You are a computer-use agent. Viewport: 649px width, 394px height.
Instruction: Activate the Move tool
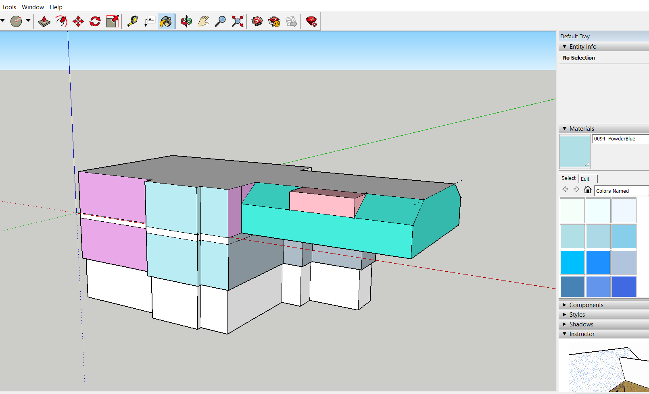point(78,21)
